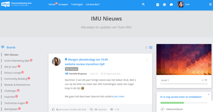Select the Victory Lounge board
The width and height of the screenshot is (213, 112).
pyautogui.click(x=12, y=73)
